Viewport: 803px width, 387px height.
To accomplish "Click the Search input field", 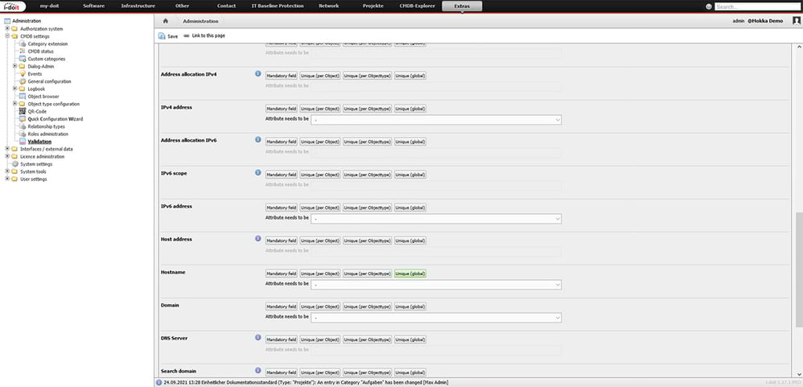I will [x=757, y=6].
